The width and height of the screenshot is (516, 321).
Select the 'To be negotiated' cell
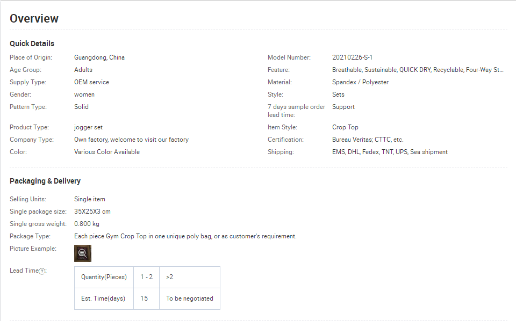click(190, 298)
